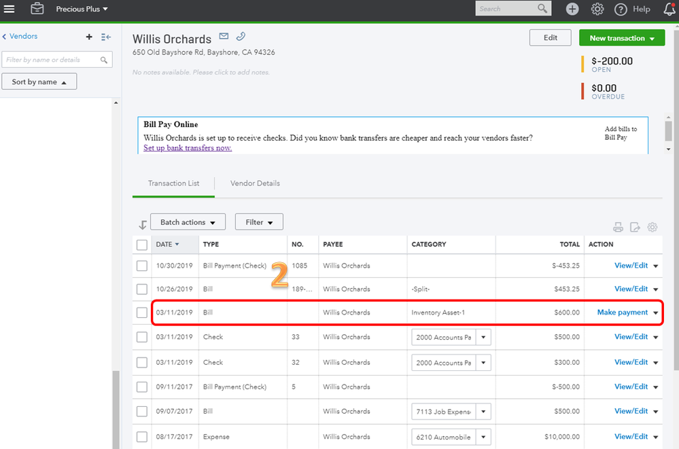Open transaction table column settings gear
Image resolution: width=679 pixels, height=449 pixels.
(x=652, y=227)
